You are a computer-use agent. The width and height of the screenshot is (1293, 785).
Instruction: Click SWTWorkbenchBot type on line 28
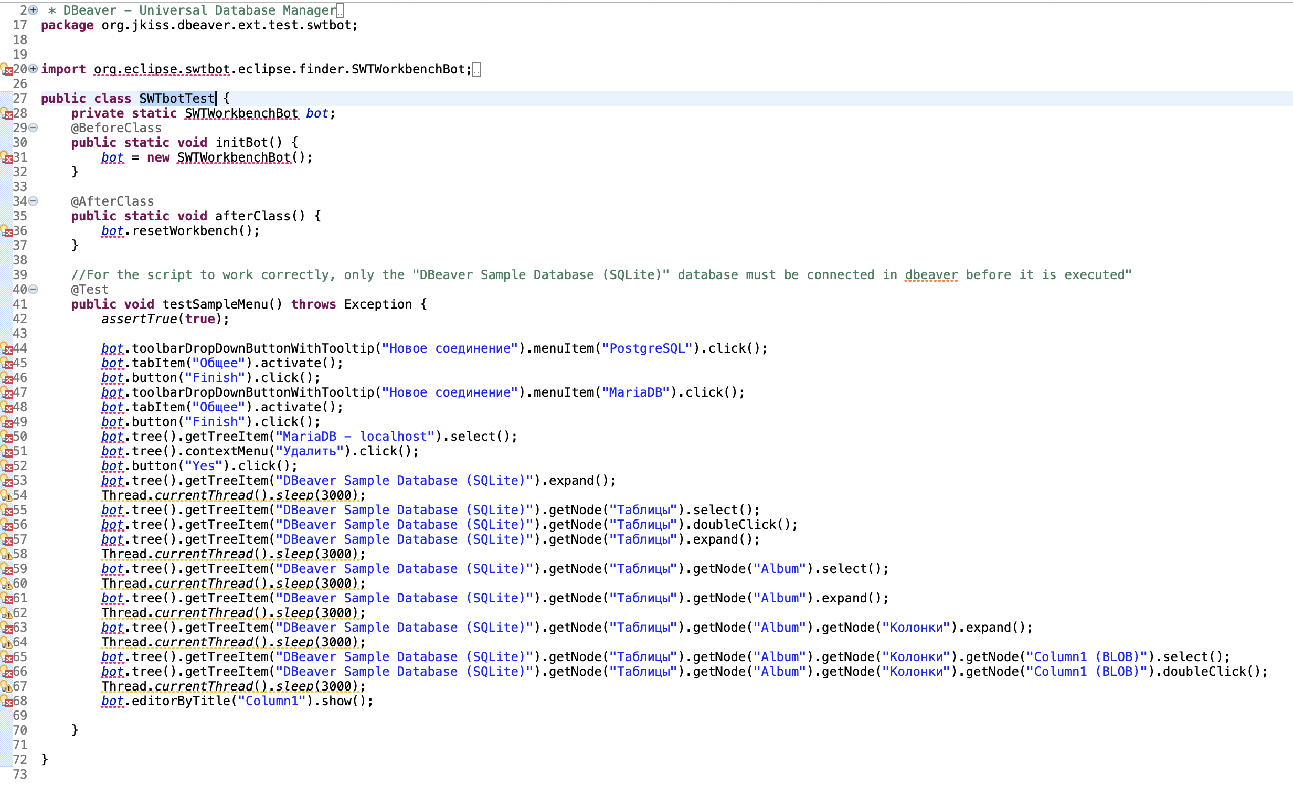(241, 113)
